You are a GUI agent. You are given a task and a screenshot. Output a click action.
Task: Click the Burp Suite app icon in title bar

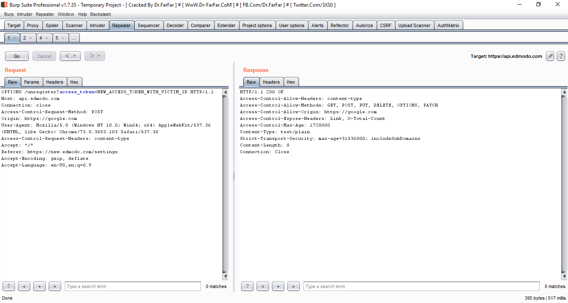pos(4,5)
